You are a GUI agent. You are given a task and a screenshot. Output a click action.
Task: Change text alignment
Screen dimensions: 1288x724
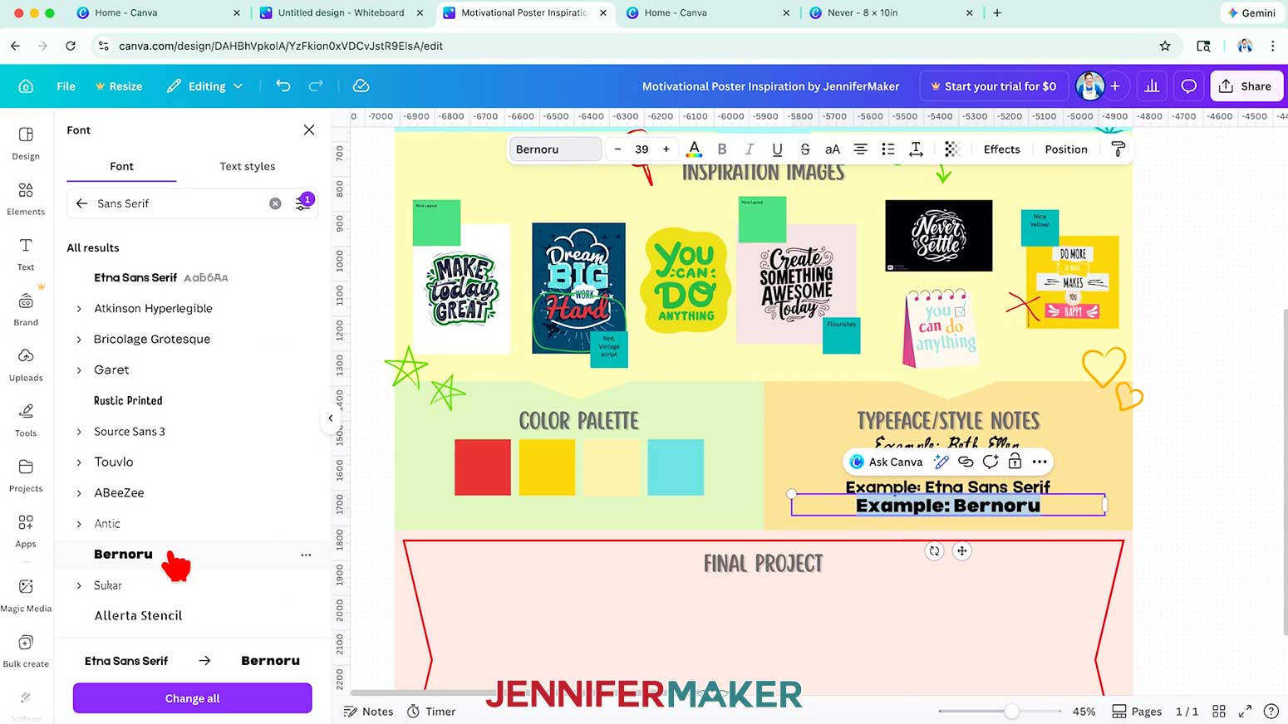(860, 149)
